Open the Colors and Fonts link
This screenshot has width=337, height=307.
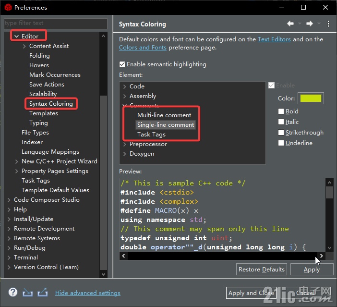(x=143, y=48)
